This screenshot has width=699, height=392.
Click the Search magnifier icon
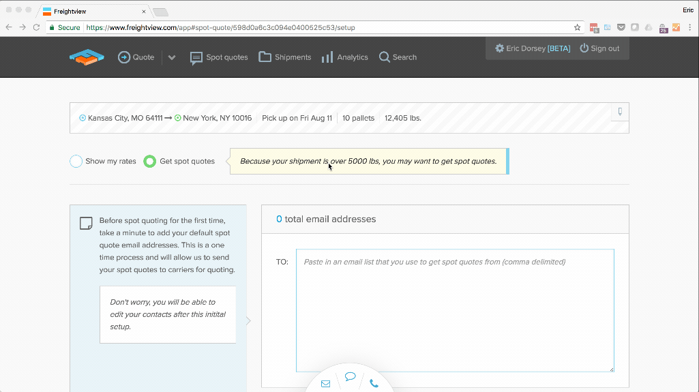click(x=384, y=57)
